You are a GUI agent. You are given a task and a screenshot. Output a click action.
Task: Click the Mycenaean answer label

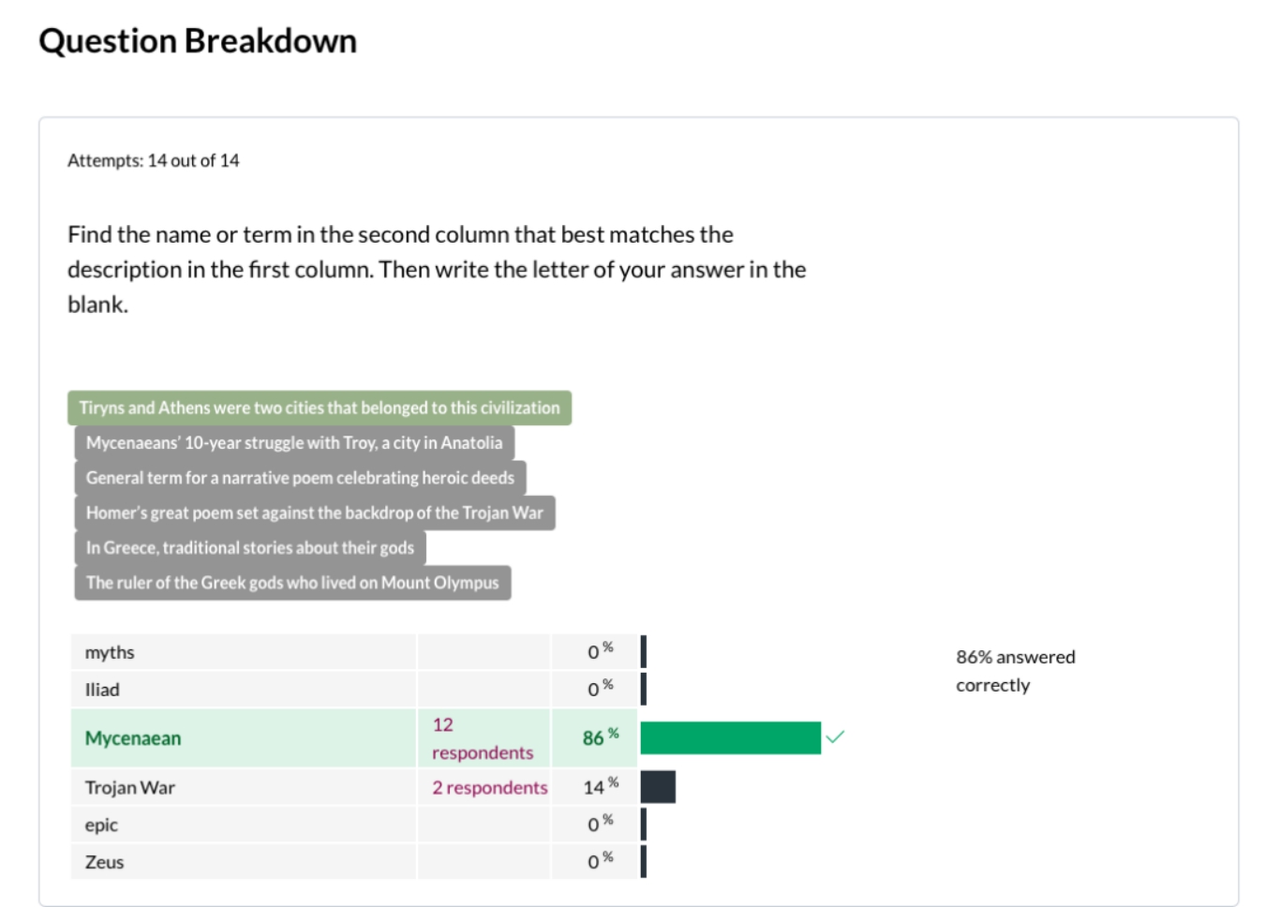pos(133,738)
